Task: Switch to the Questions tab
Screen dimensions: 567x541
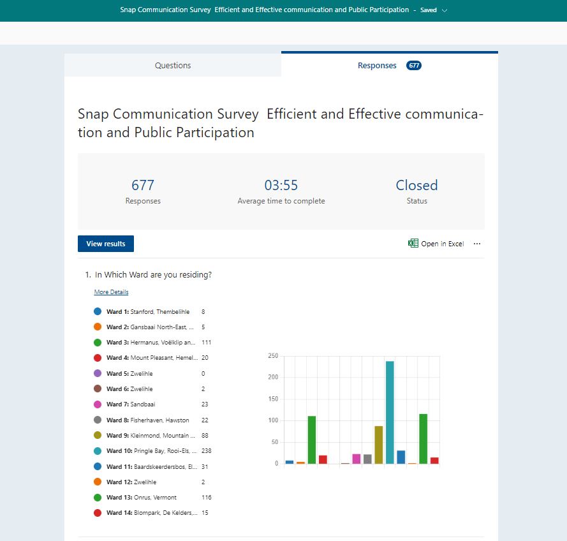Action: [173, 65]
